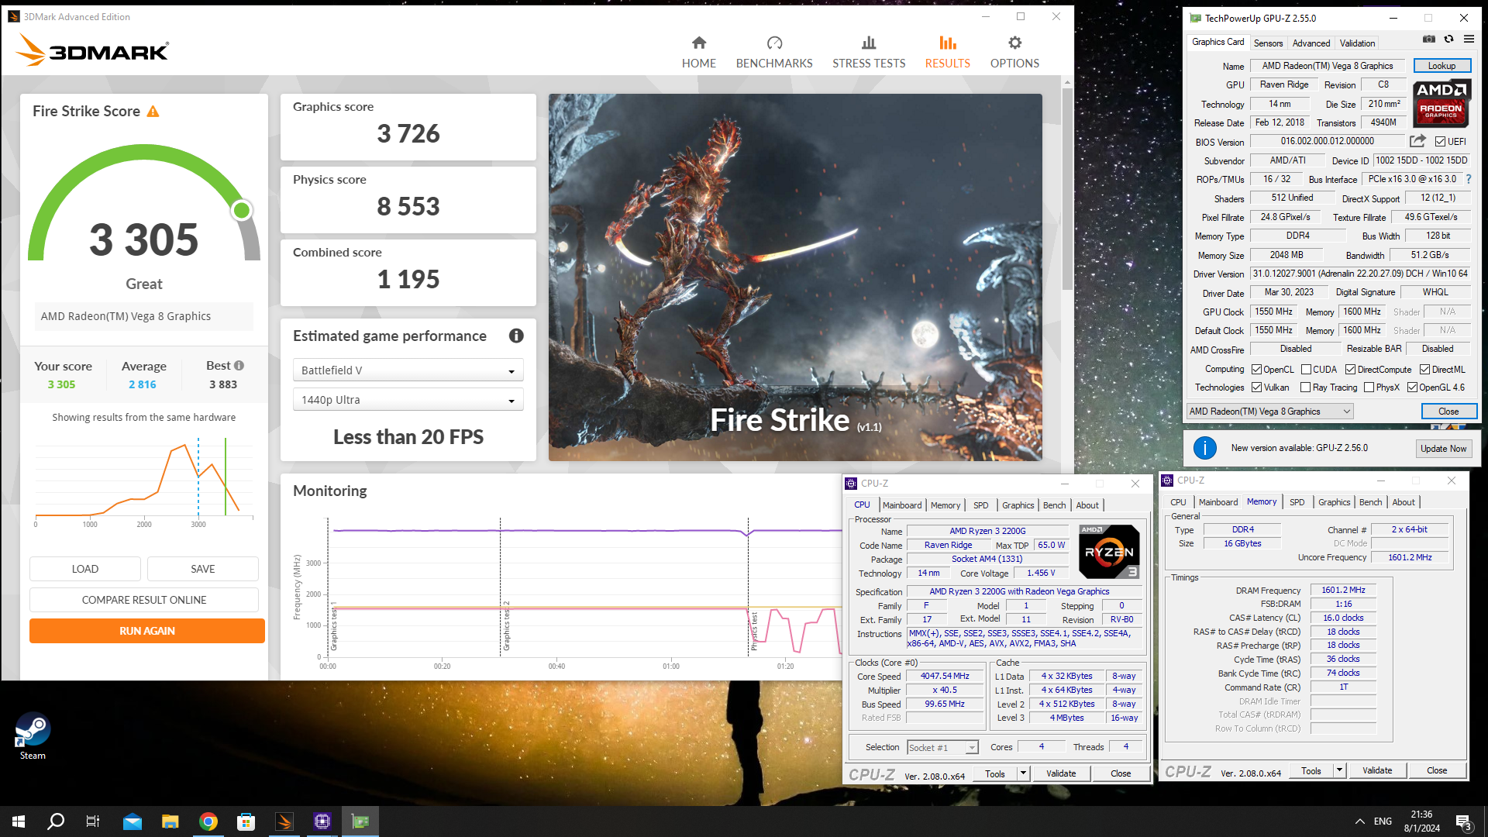Toggle the Vulkan checkbox in GPU-Z

(x=1256, y=387)
